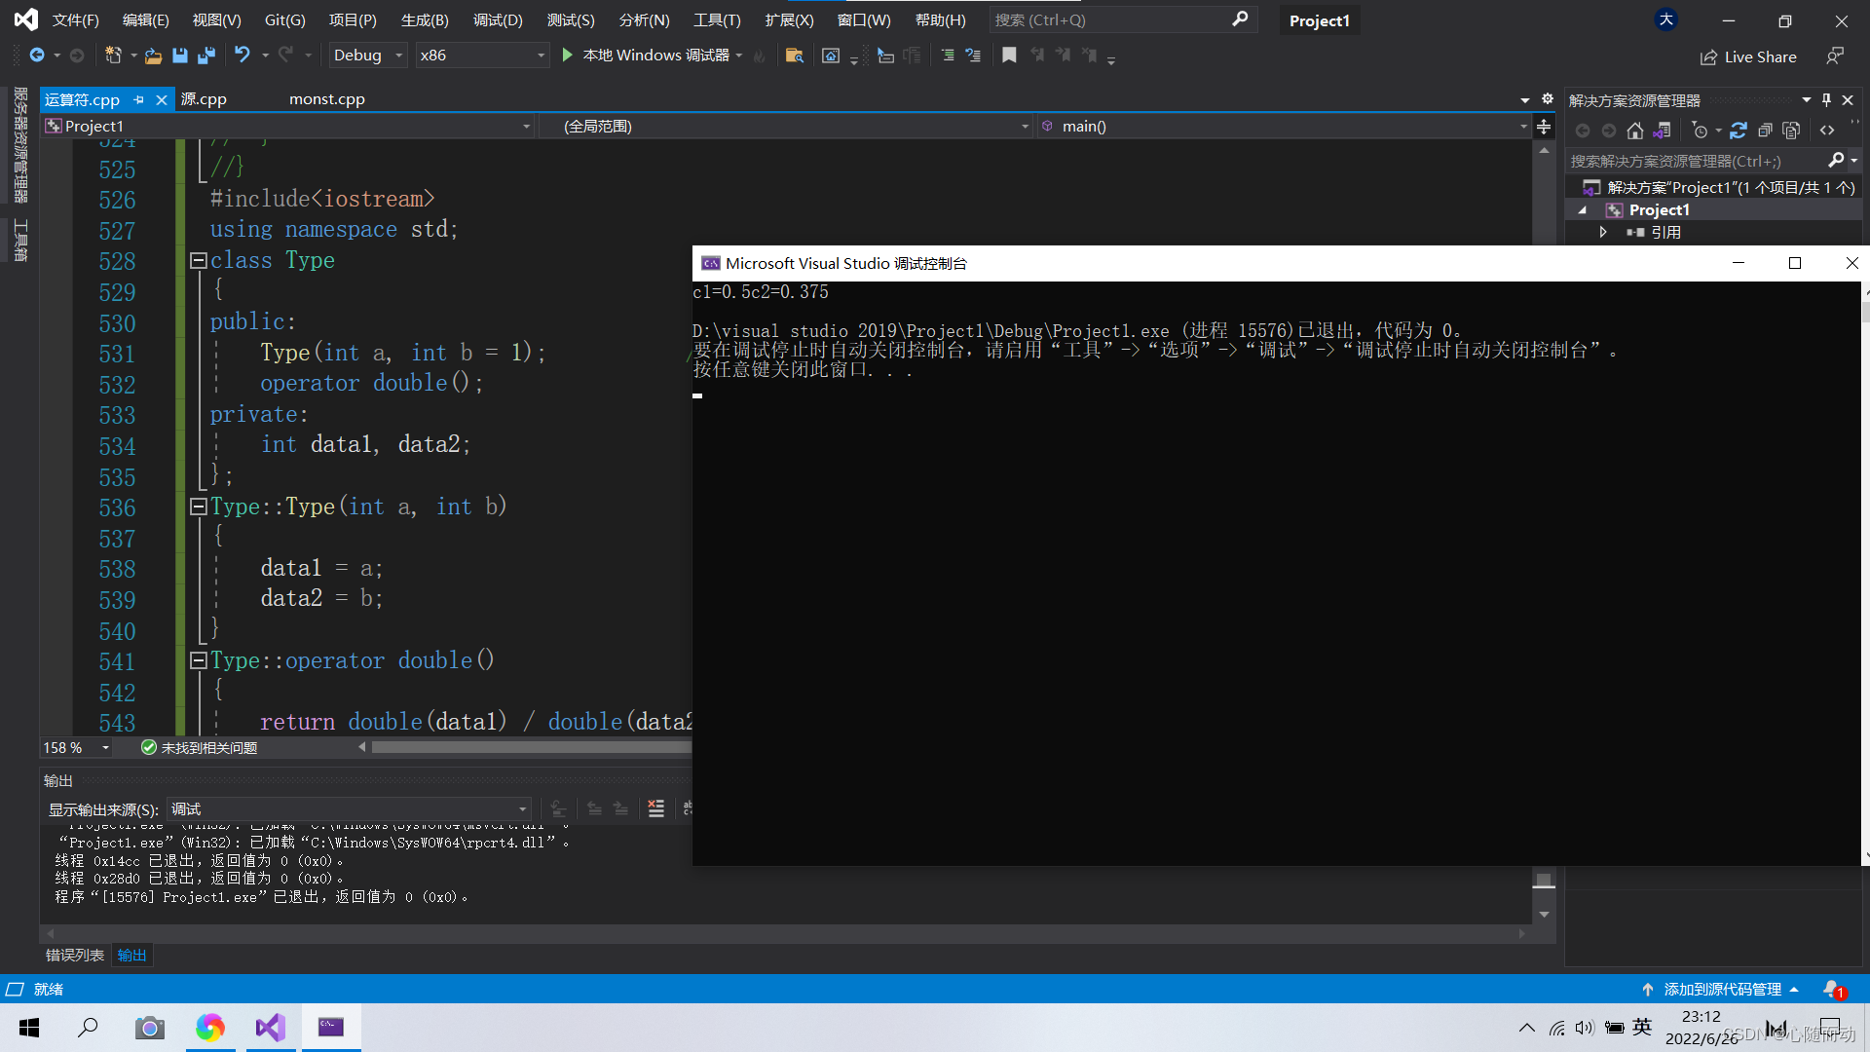1870x1052 pixels.
Task: Switch to the 错误列表 tab
Action: tap(74, 956)
